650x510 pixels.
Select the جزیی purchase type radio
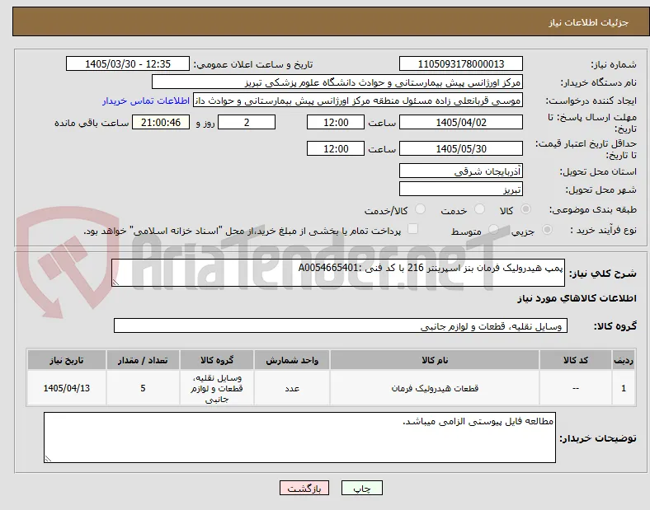pos(547,230)
